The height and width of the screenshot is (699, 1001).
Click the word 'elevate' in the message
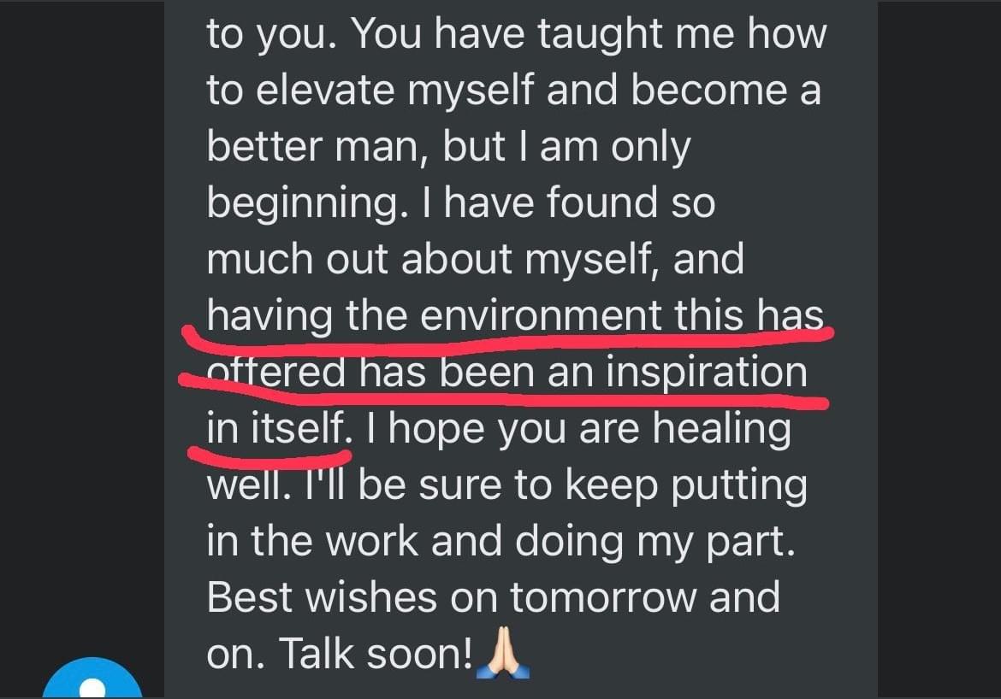pyautogui.click(x=326, y=89)
